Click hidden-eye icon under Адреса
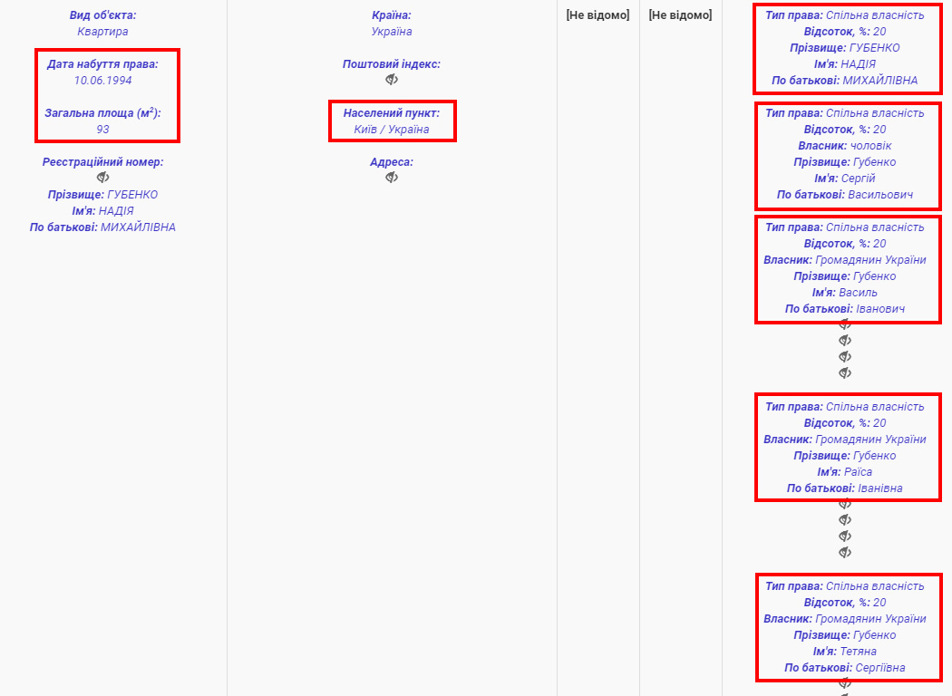Image resolution: width=952 pixels, height=696 pixels. (392, 178)
